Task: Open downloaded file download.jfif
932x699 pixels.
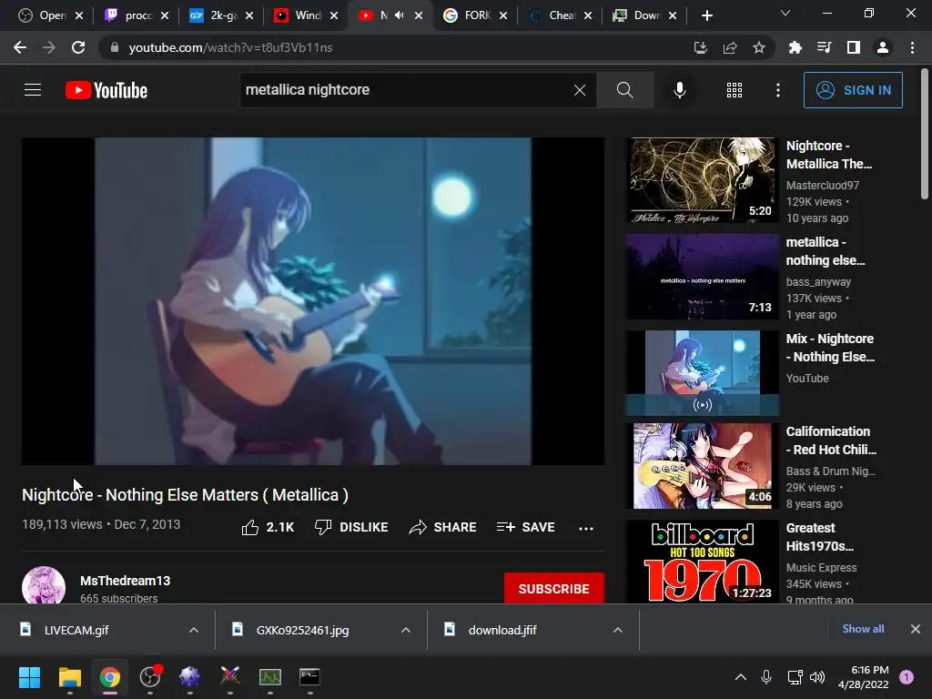Action: coord(502,630)
